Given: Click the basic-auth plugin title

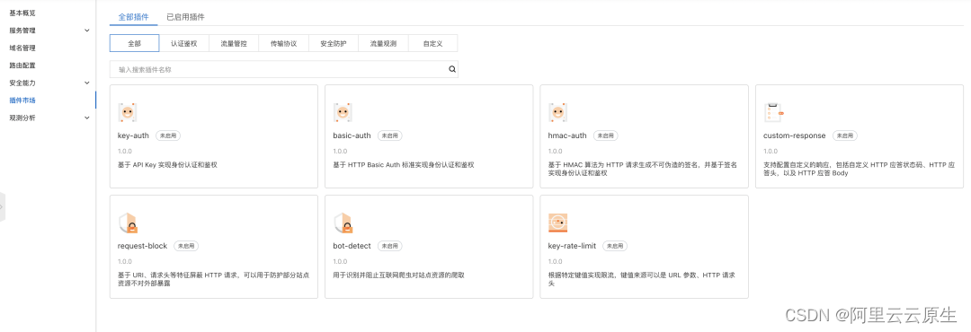Looking at the screenshot, I should pyautogui.click(x=352, y=135).
